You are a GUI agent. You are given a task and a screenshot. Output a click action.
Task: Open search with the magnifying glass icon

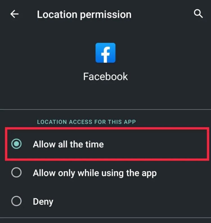click(x=198, y=14)
